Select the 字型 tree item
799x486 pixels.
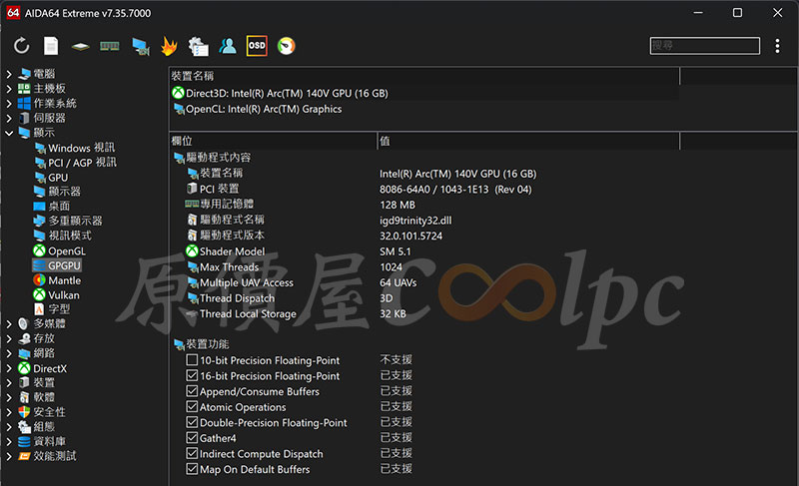click(52, 309)
